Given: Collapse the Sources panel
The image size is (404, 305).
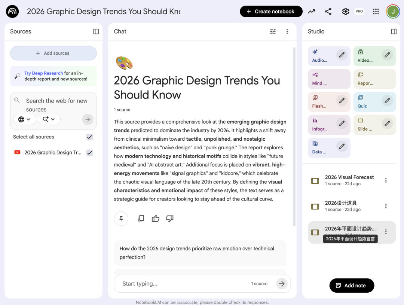Looking at the screenshot, I should 96,31.
